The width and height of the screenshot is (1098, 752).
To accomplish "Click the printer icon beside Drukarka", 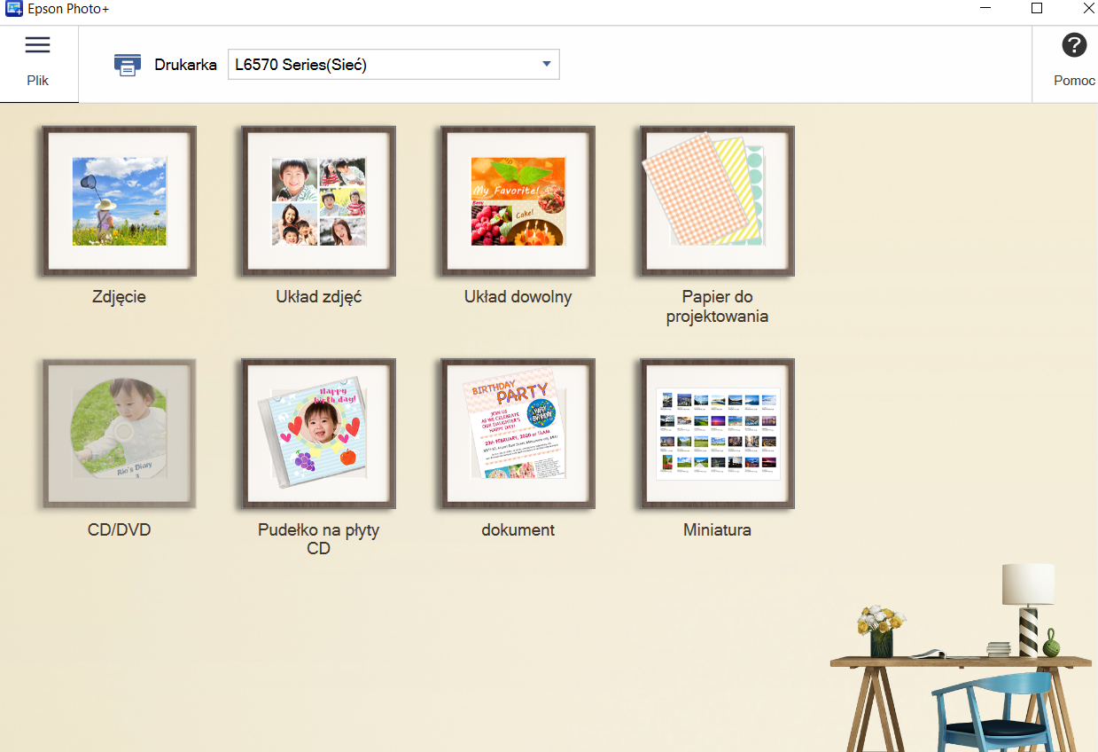I will pos(128,65).
